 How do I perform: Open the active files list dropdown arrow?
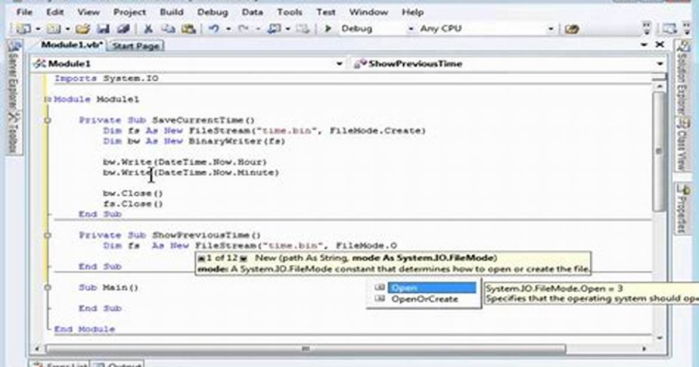coord(643,45)
